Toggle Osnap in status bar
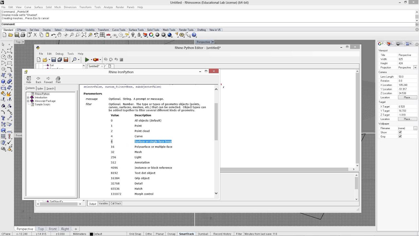 coord(171,234)
